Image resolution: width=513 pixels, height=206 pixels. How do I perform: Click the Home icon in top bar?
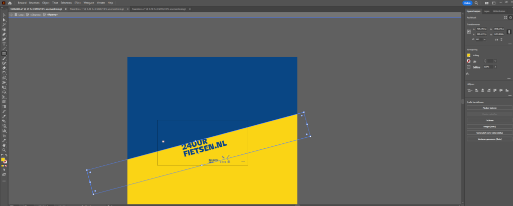[x=10, y=3]
